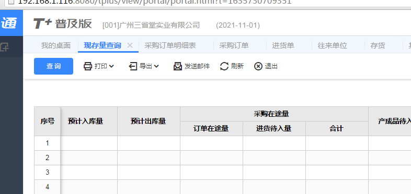Select row number 1
411x194 pixels.
[48, 143]
